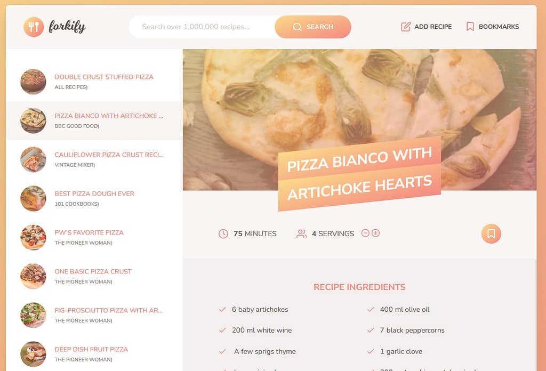
Task: Open One Basic Pizza Crust recipe
Action: tap(94, 276)
